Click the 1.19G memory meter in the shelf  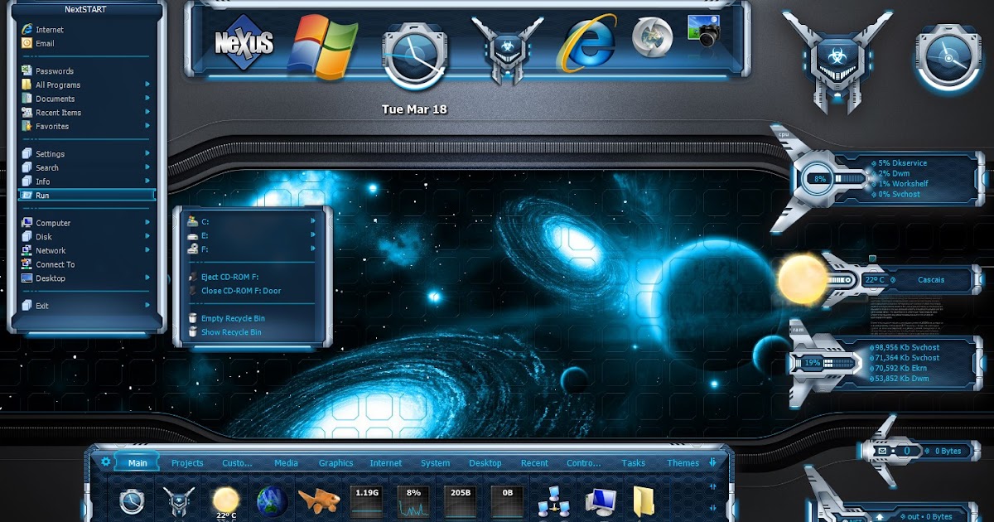pyautogui.click(x=366, y=501)
